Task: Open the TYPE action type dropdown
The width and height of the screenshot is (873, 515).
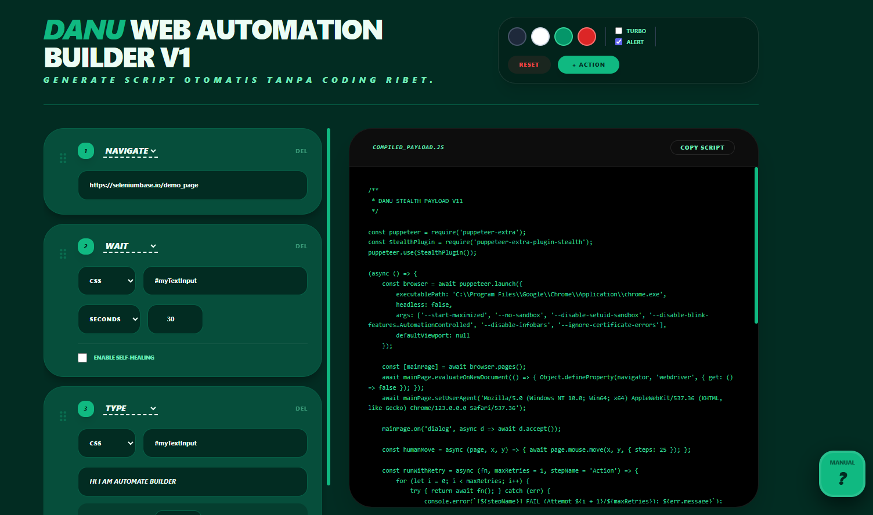Action: (x=131, y=408)
